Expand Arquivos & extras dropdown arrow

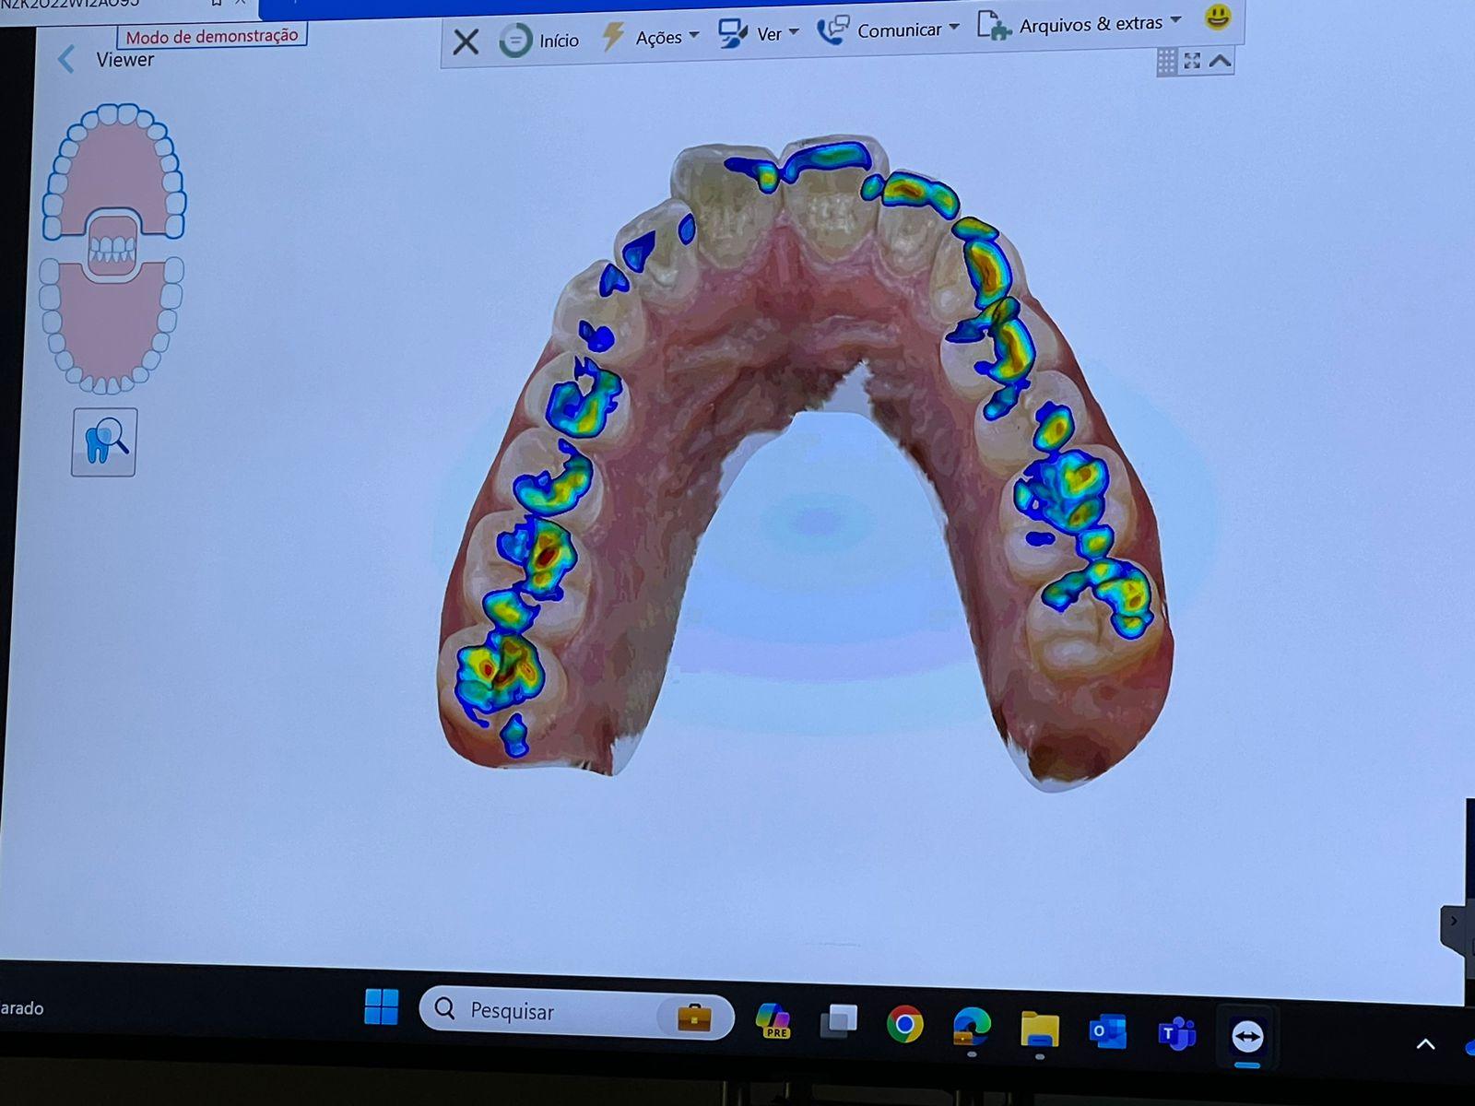(1175, 20)
